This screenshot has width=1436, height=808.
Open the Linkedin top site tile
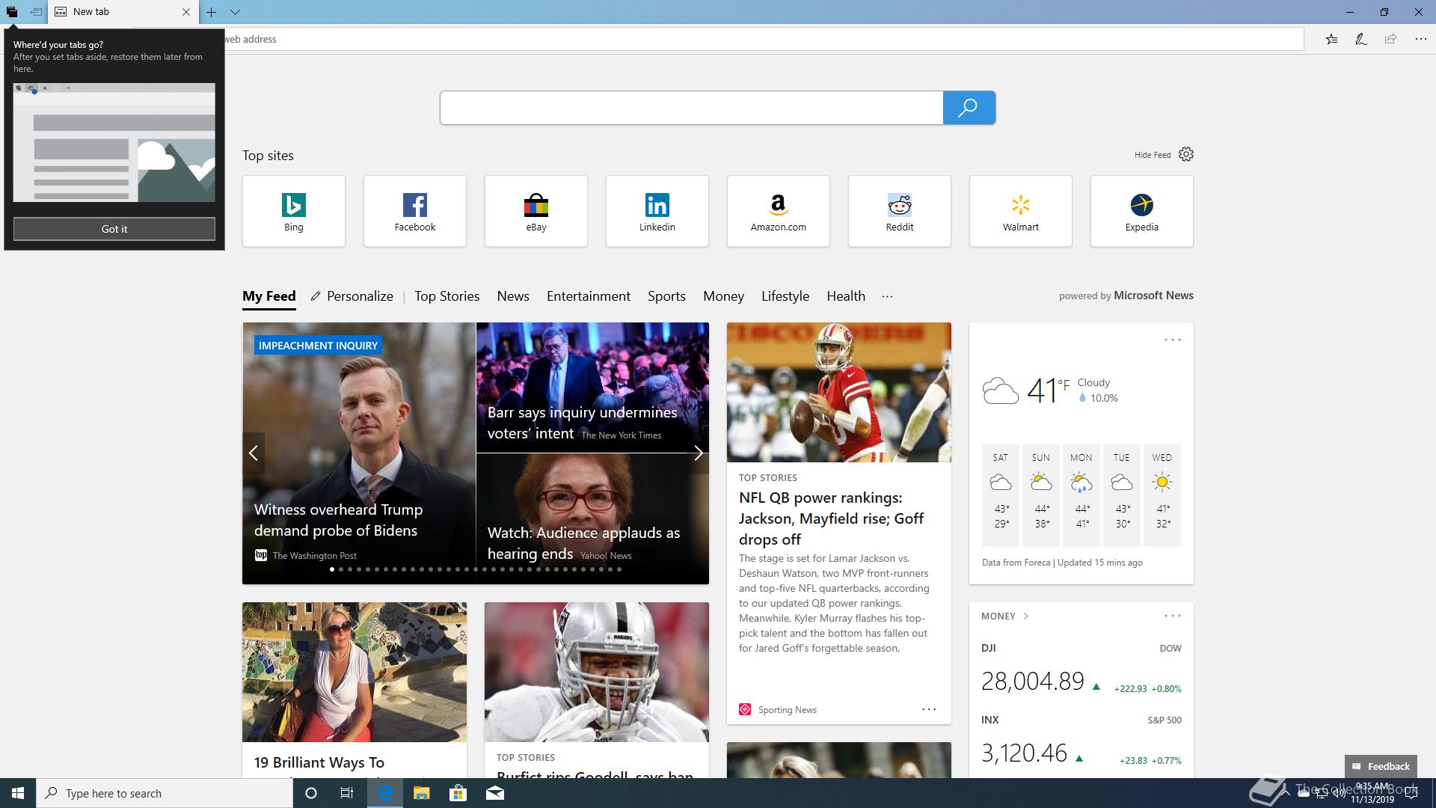(657, 211)
